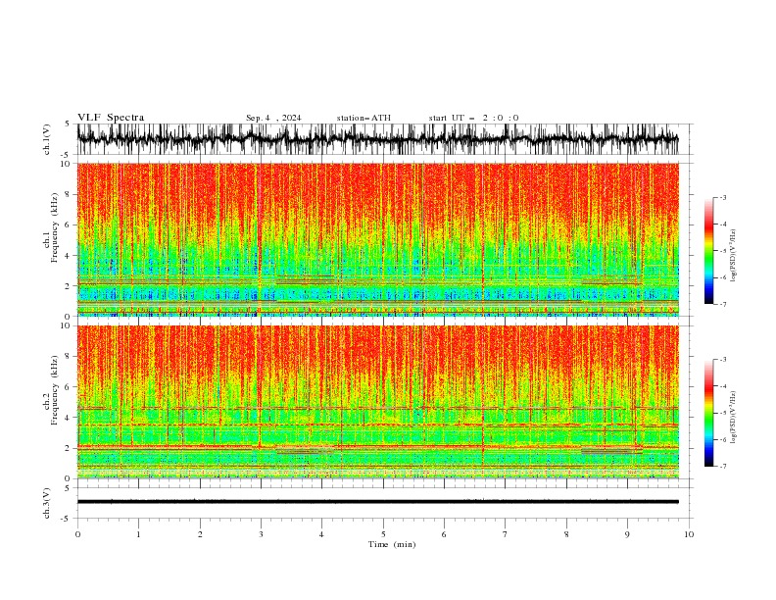Select the date label "Sep. 4 , 2024"
776x600 pixels.
(273, 118)
